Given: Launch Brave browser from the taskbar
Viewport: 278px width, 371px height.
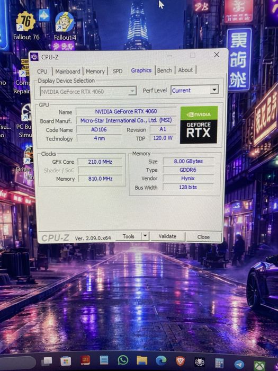Looking at the screenshot, I should (181, 361).
